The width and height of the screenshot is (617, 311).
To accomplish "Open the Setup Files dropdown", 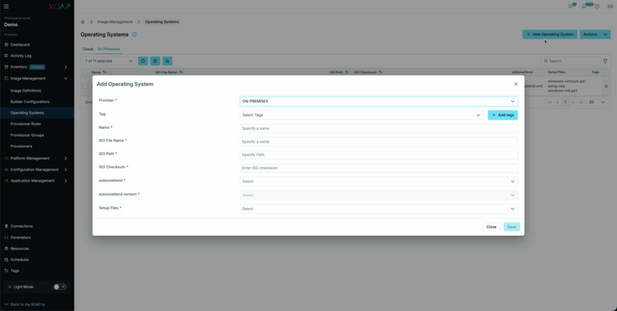I will pos(378,209).
